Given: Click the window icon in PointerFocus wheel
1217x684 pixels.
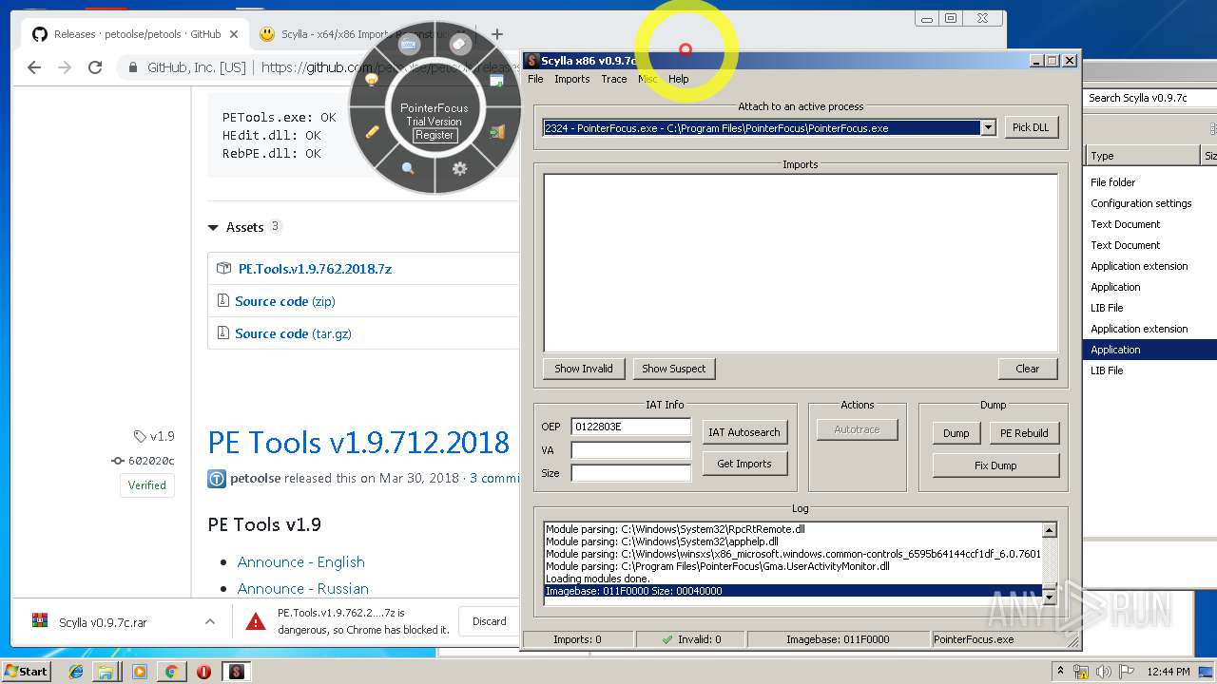Looking at the screenshot, I should pyautogui.click(x=496, y=81).
